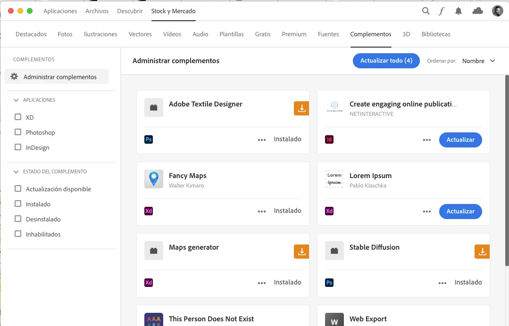Open the Vídeos tab
Screen dimensions: 509x326
[172, 34]
